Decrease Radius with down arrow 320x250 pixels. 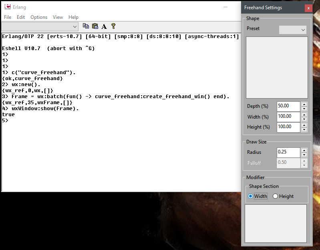point(304,155)
